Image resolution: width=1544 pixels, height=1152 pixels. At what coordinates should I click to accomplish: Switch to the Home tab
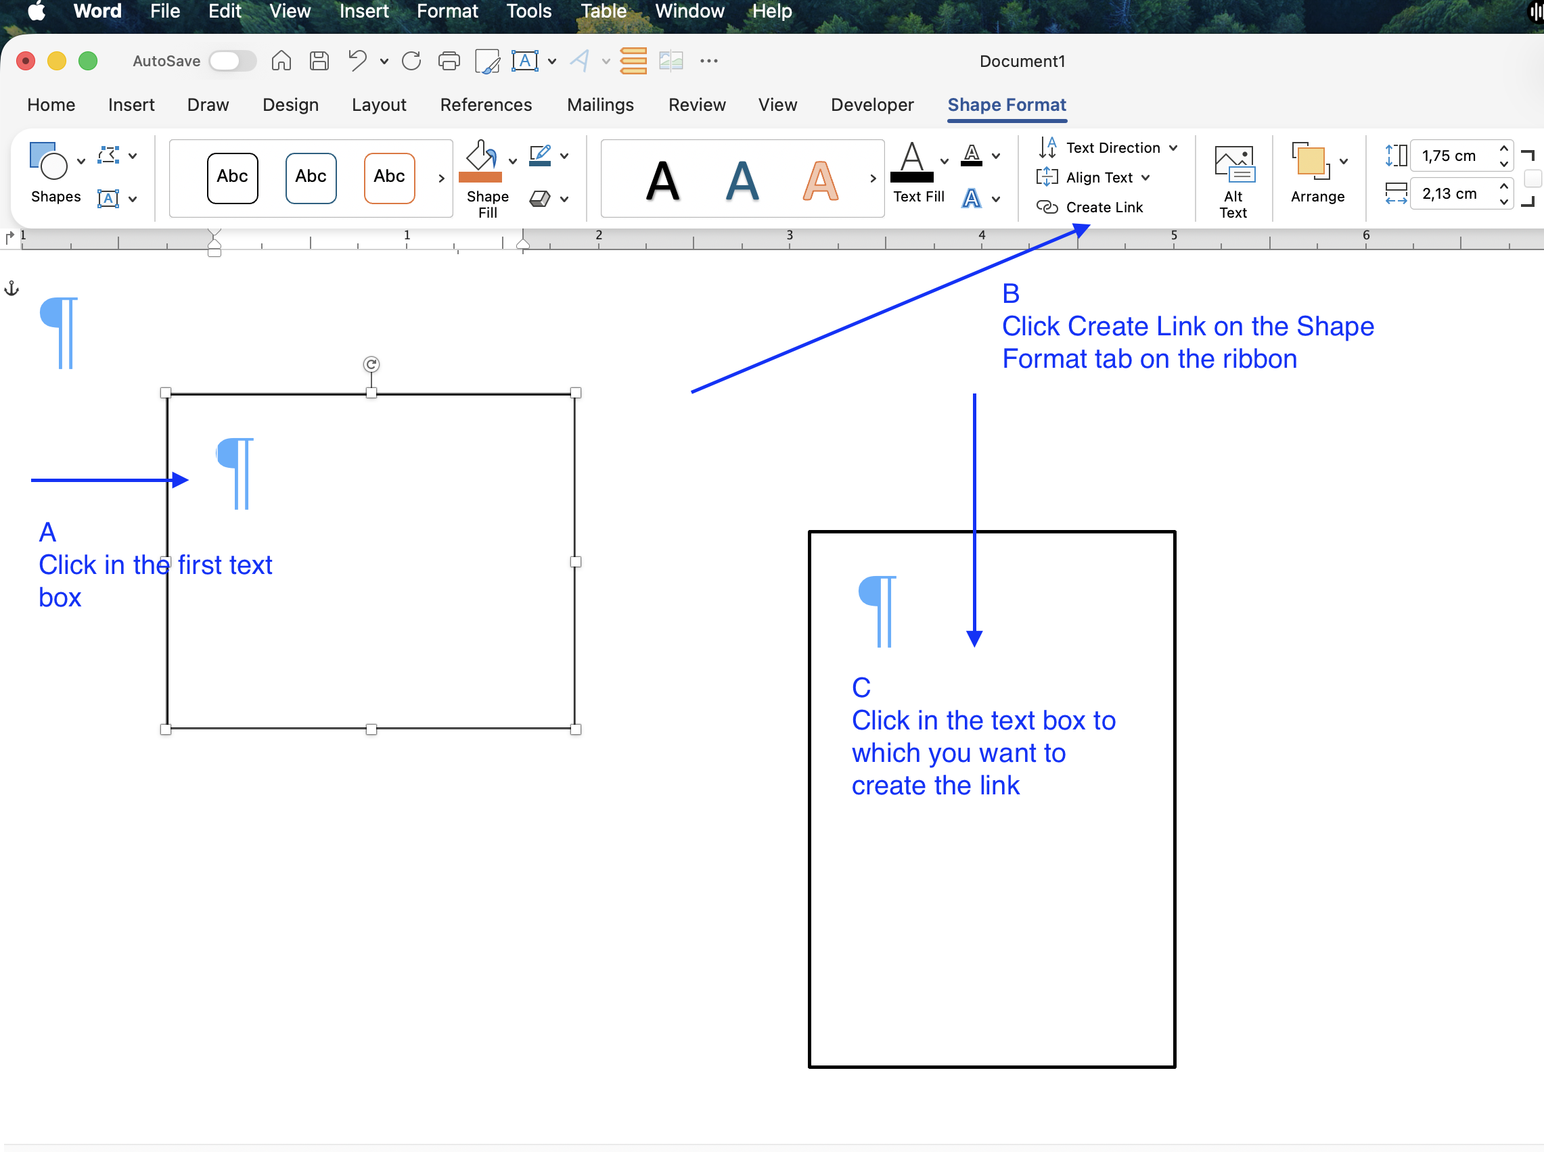[x=51, y=105]
